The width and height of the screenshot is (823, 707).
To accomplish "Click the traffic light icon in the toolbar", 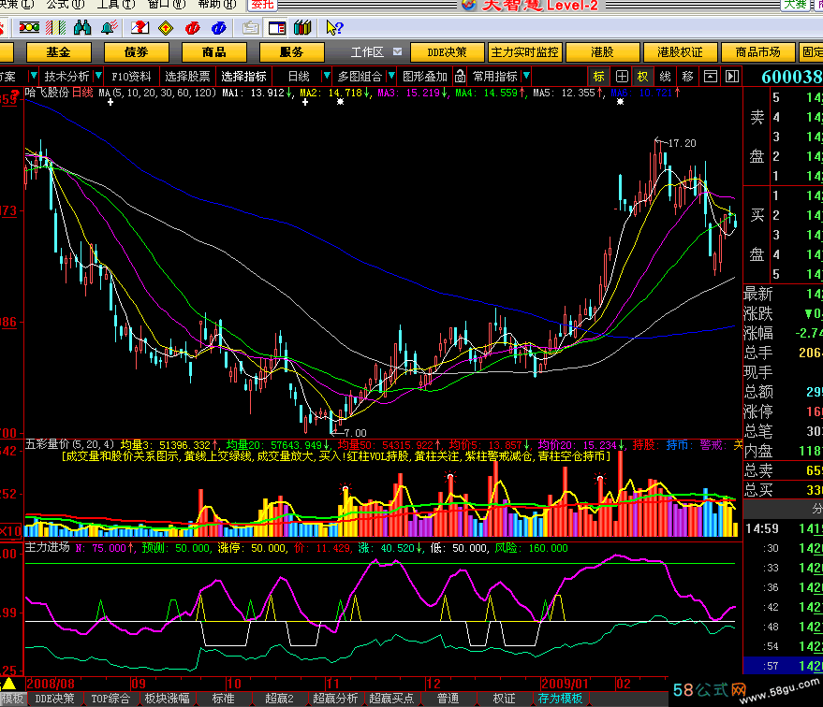I will pos(29,27).
